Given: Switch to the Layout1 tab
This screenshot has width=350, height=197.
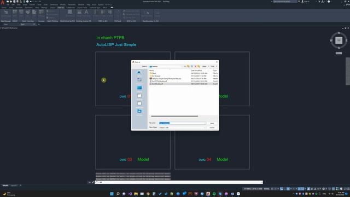Looking at the screenshot, I should (x=14, y=186).
